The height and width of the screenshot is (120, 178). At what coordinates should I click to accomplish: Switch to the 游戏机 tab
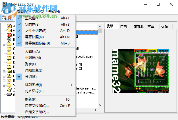tap(139, 27)
